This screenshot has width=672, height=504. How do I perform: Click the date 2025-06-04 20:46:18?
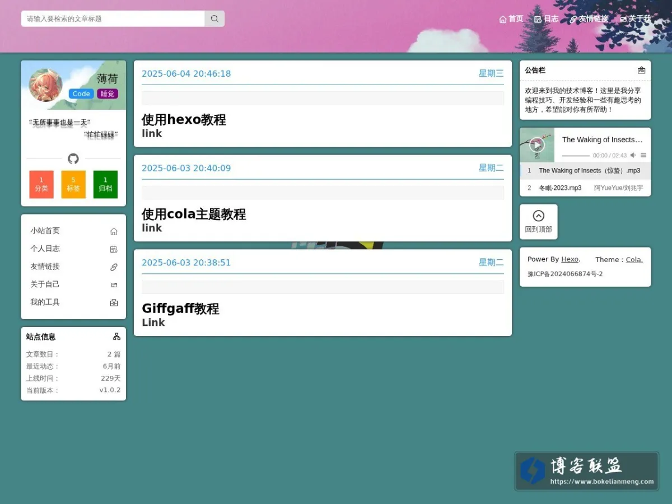pyautogui.click(x=186, y=73)
